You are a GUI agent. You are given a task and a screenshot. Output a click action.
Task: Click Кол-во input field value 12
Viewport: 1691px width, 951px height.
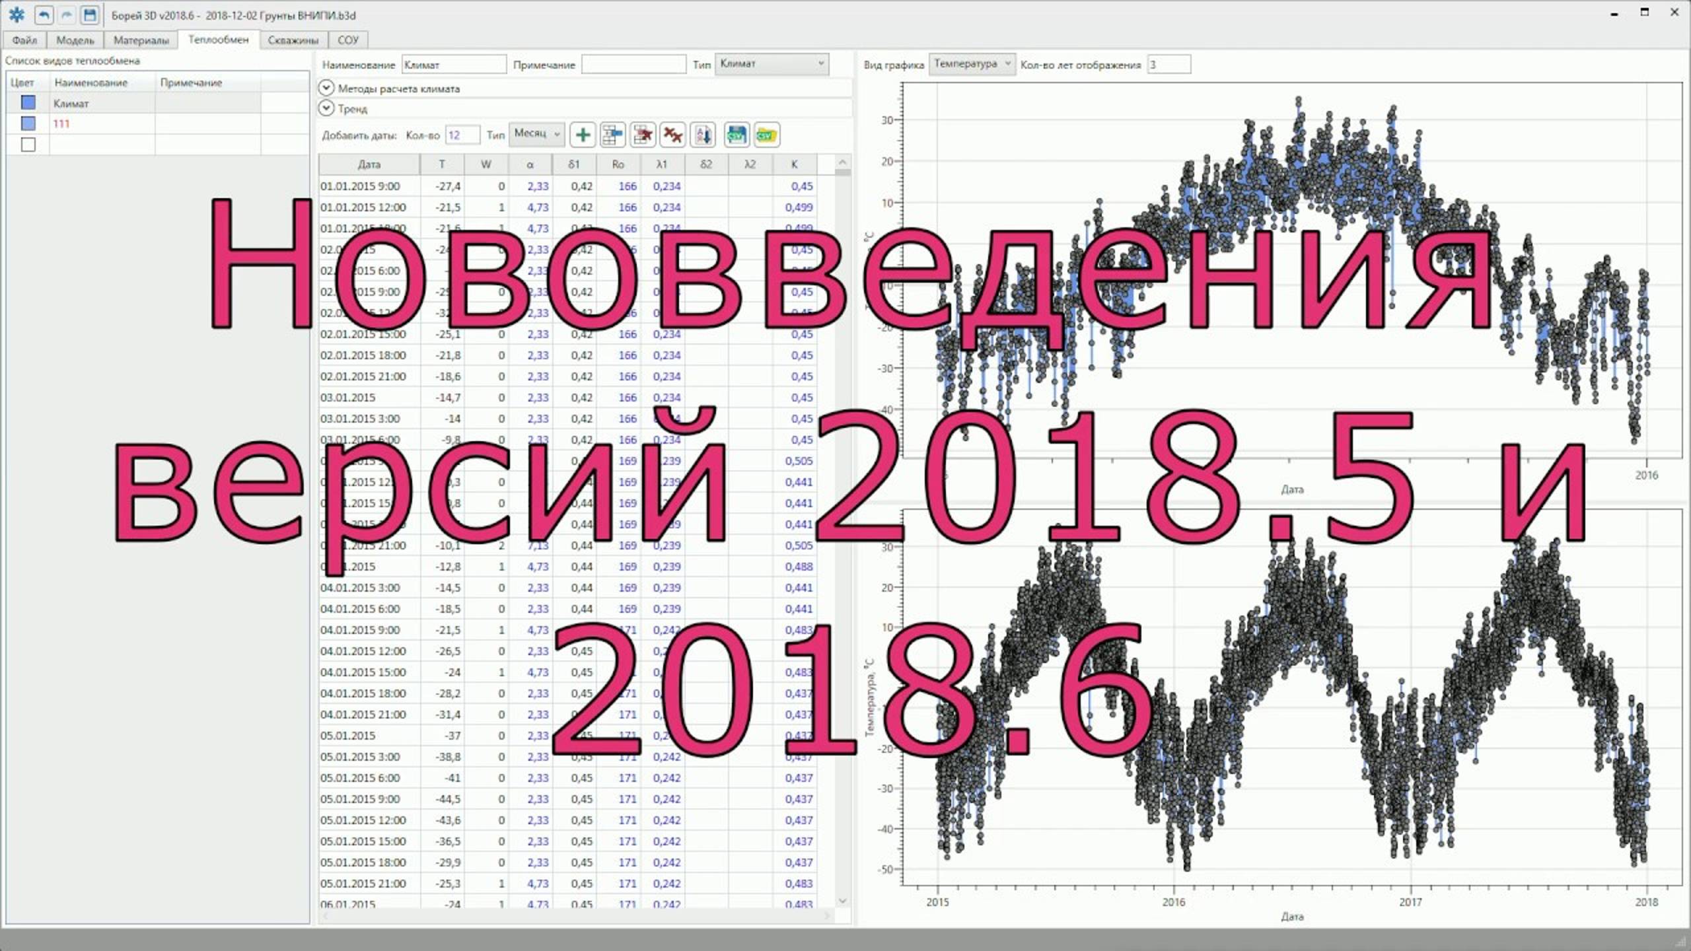coord(462,136)
